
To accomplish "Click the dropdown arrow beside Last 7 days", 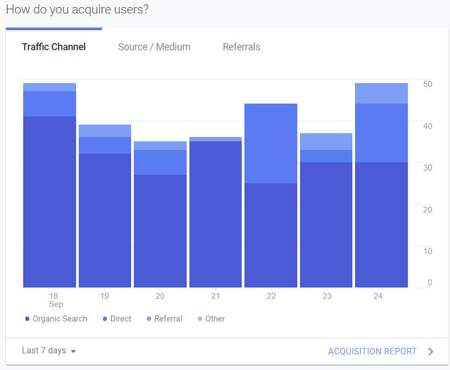I will point(74,351).
